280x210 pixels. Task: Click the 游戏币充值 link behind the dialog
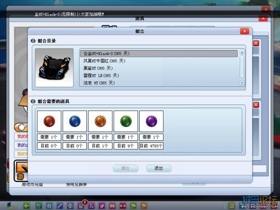tap(32, 184)
